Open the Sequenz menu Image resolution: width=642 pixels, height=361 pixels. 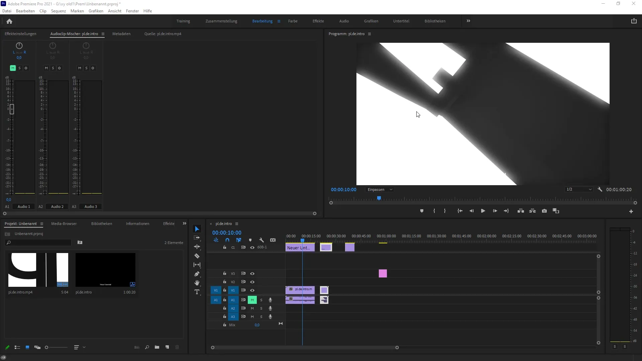[59, 11]
